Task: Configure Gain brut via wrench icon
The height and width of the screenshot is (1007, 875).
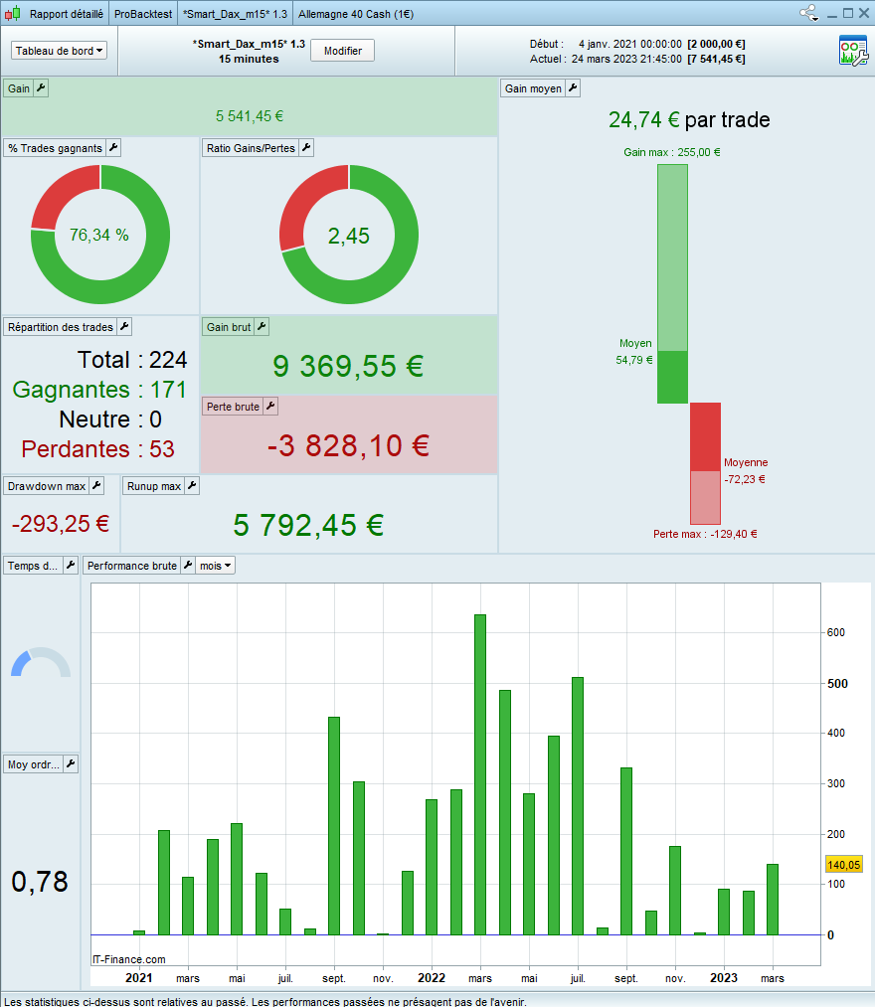Action: (262, 327)
